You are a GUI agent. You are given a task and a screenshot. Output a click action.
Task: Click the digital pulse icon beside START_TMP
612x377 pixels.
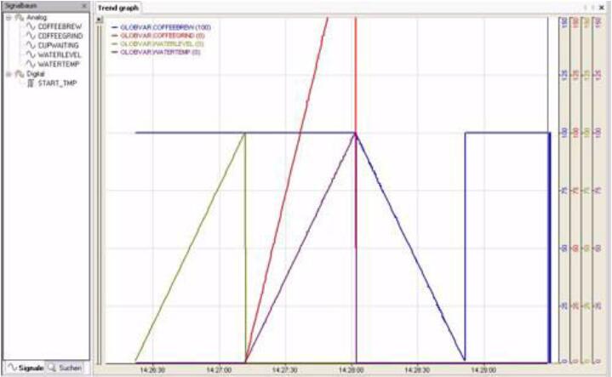coord(31,83)
